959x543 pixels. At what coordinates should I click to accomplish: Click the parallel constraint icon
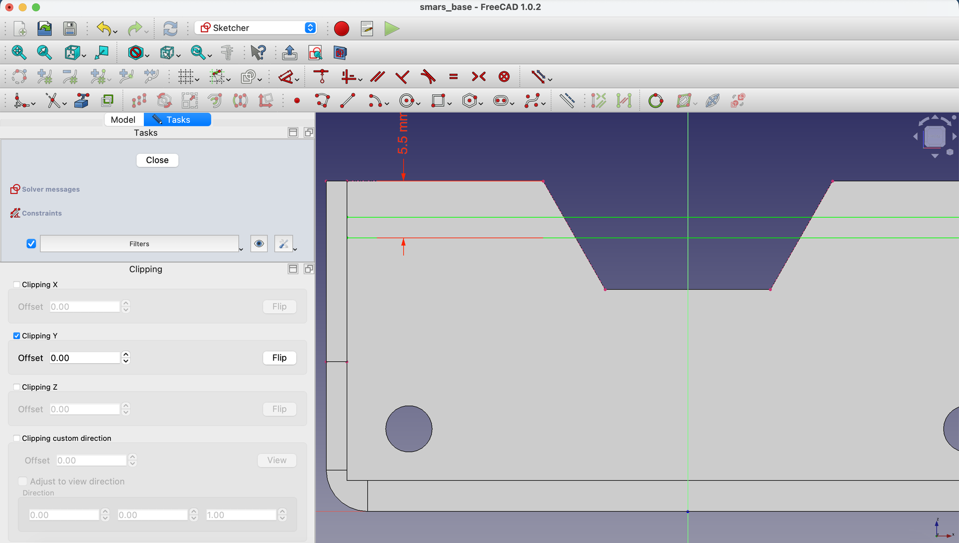(x=378, y=77)
